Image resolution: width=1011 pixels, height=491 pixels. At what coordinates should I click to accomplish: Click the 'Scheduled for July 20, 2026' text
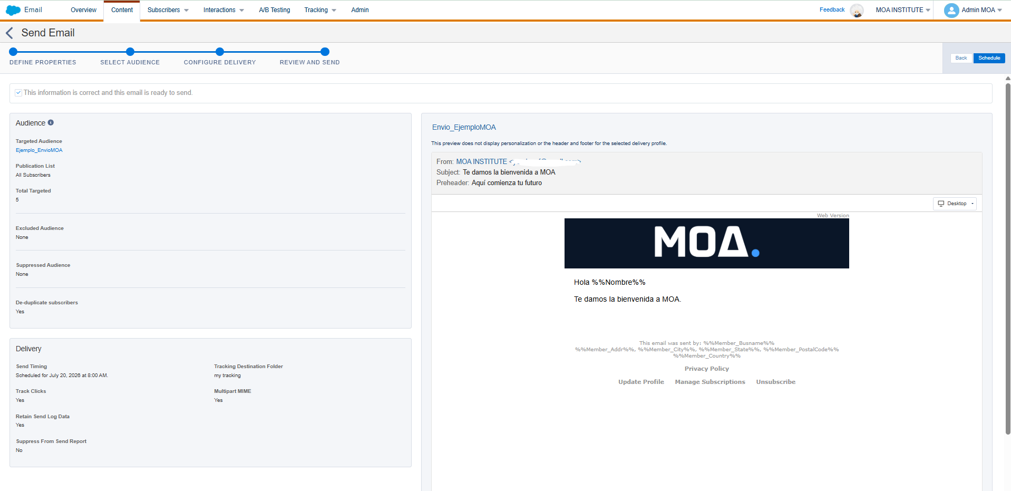(62, 376)
